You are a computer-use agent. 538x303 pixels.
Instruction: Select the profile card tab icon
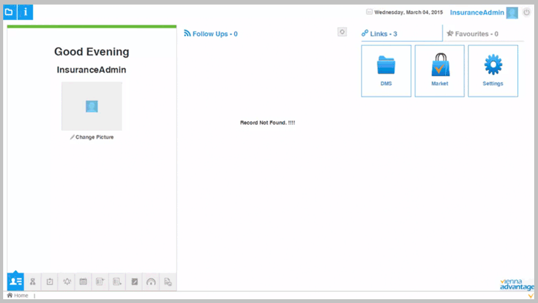click(x=15, y=282)
